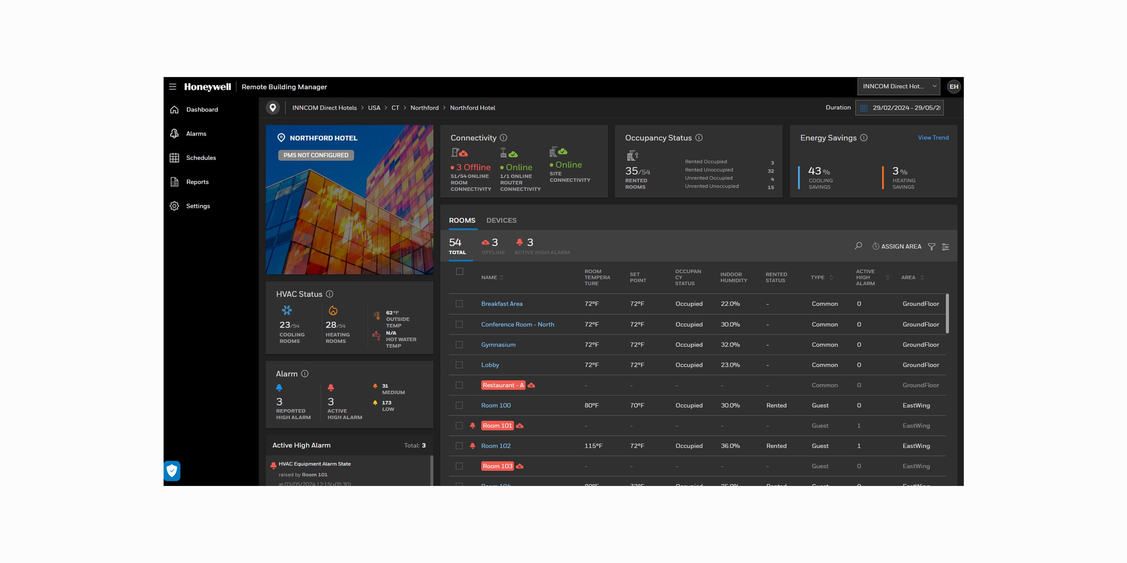Viewport: 1127px width, 563px height.
Task: Open Schedules from the sidebar menu
Action: [x=201, y=158]
